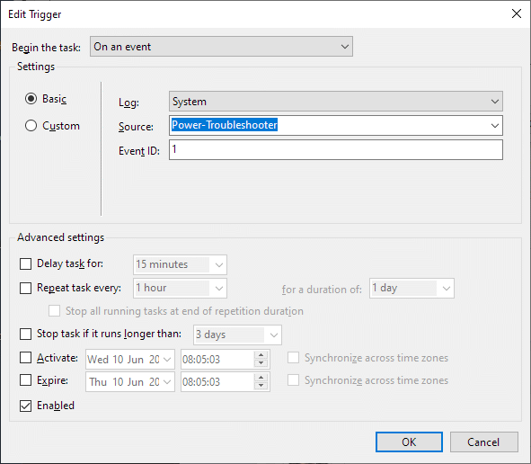Select the Basic radio button

(31, 99)
